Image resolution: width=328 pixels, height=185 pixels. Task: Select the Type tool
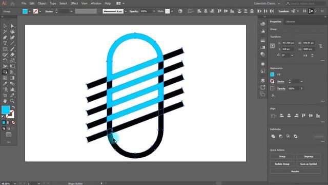pos(5,43)
